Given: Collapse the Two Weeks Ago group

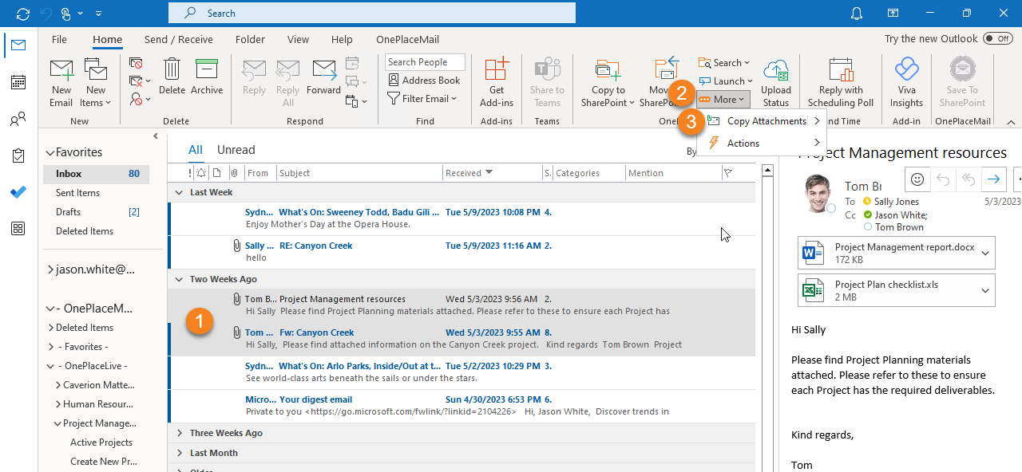Looking at the screenshot, I should tap(179, 279).
